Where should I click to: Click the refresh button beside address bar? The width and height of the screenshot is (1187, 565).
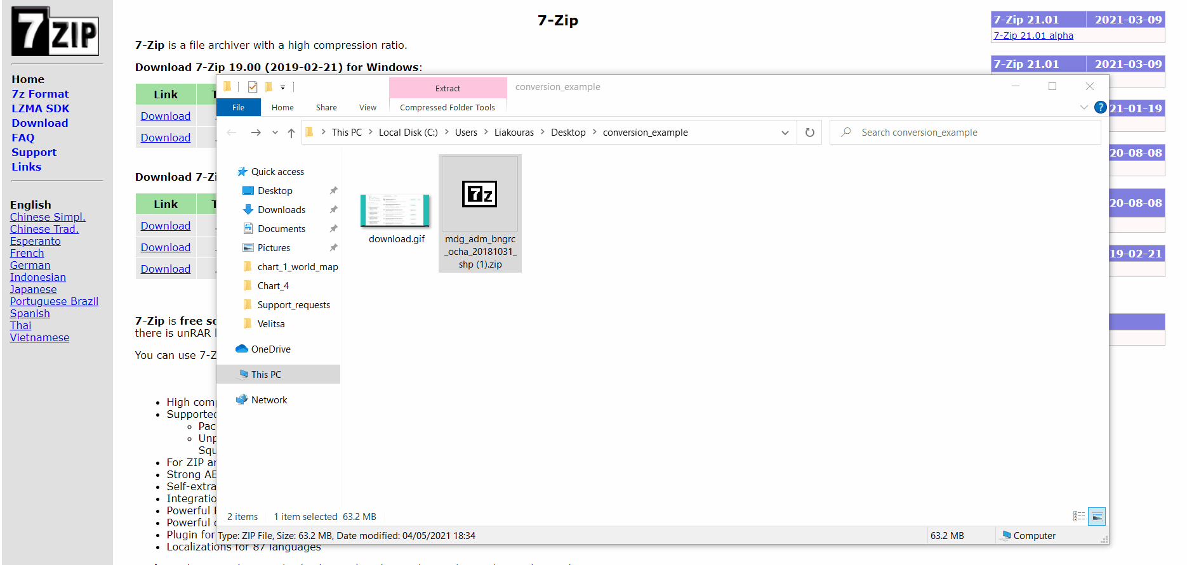[809, 133]
